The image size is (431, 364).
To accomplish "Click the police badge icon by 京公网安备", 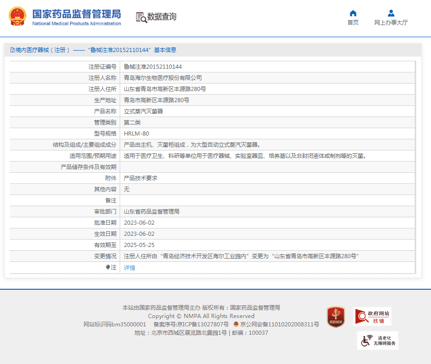I will (x=236, y=324).
